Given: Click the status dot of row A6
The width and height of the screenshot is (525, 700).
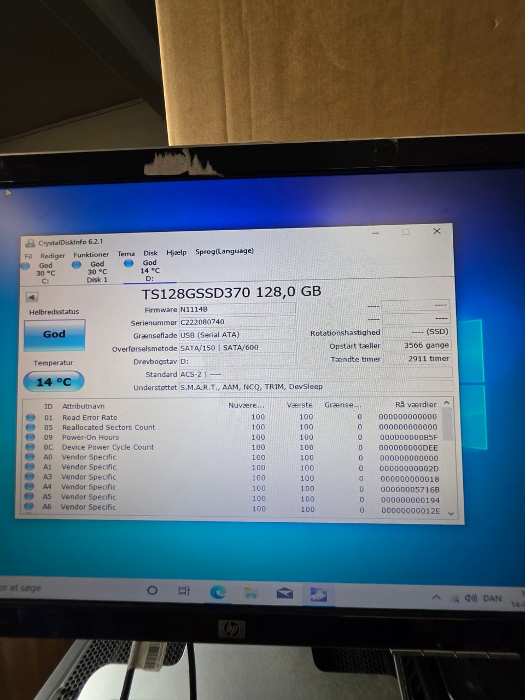Looking at the screenshot, I should 29,506.
